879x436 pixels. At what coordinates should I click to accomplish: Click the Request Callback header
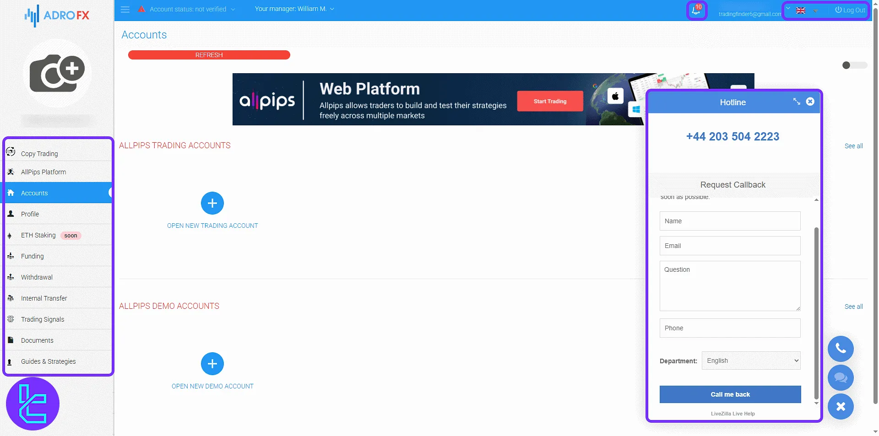(733, 185)
